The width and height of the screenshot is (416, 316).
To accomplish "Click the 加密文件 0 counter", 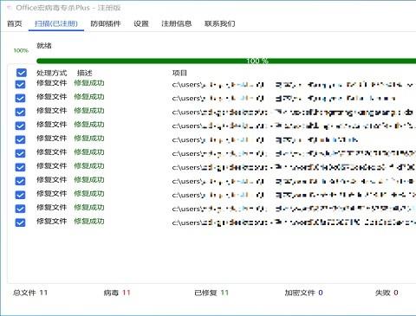I will (x=303, y=293).
